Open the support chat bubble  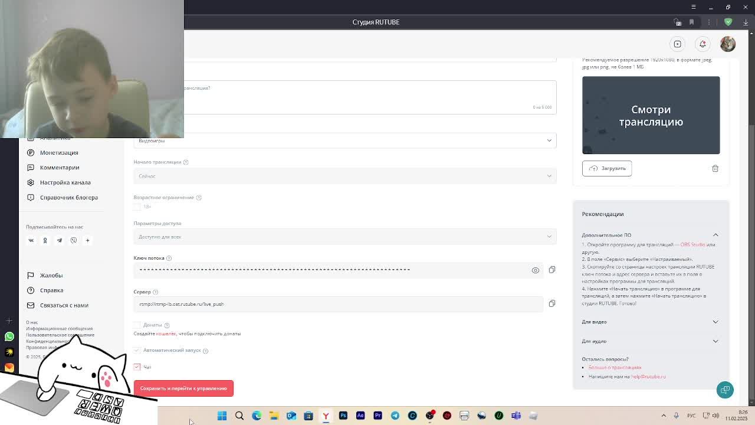(x=725, y=390)
